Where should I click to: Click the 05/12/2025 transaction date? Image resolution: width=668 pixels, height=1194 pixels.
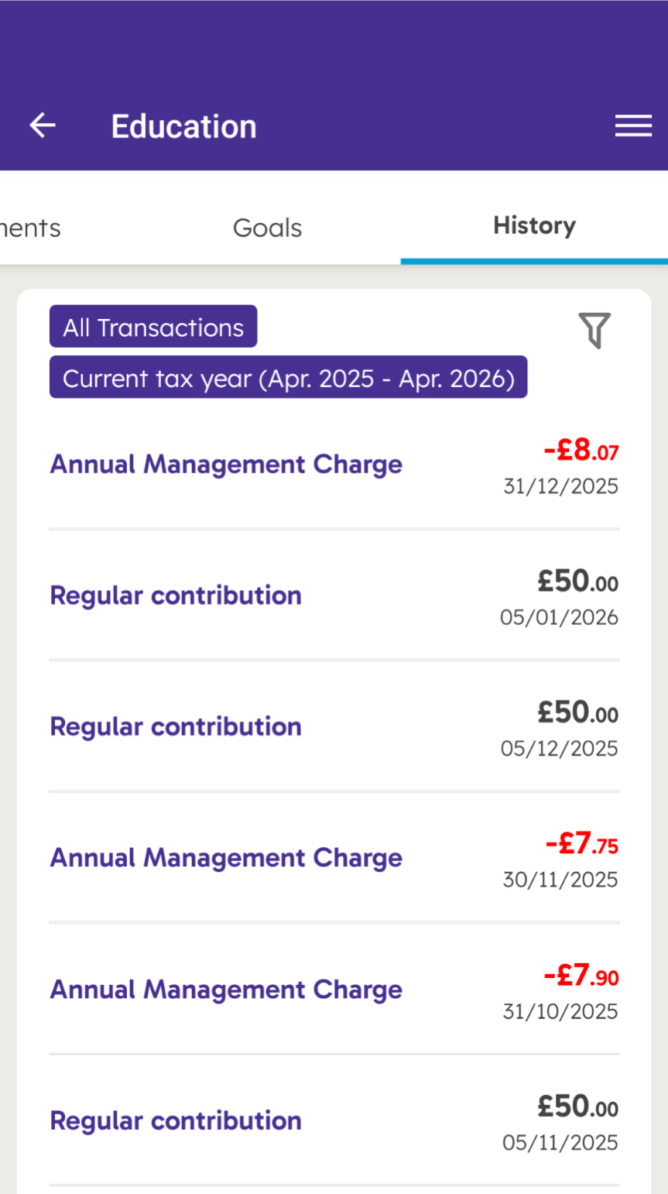pos(559,749)
